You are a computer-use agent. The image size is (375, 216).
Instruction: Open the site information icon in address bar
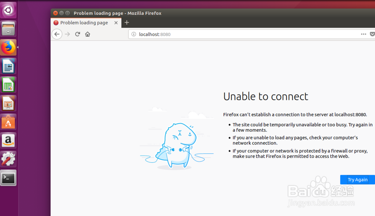[134, 34]
